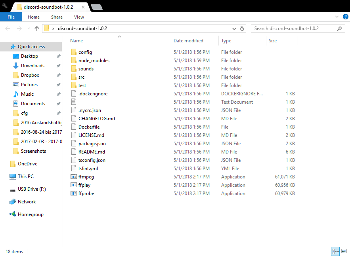
Task: Switch to Large icons view
Action: pos(344,252)
